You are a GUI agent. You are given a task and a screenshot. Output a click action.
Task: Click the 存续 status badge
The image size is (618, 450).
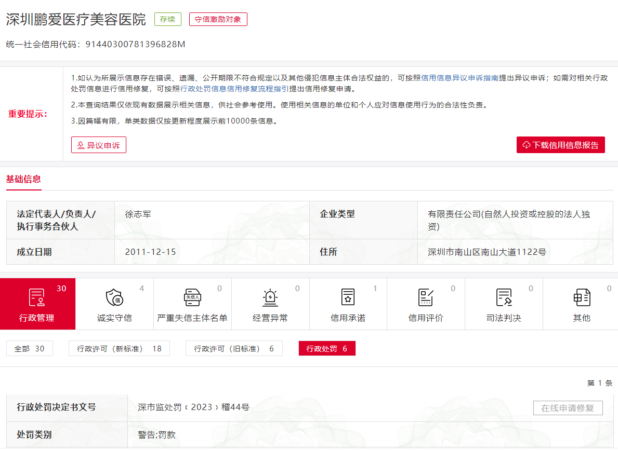coord(167,20)
